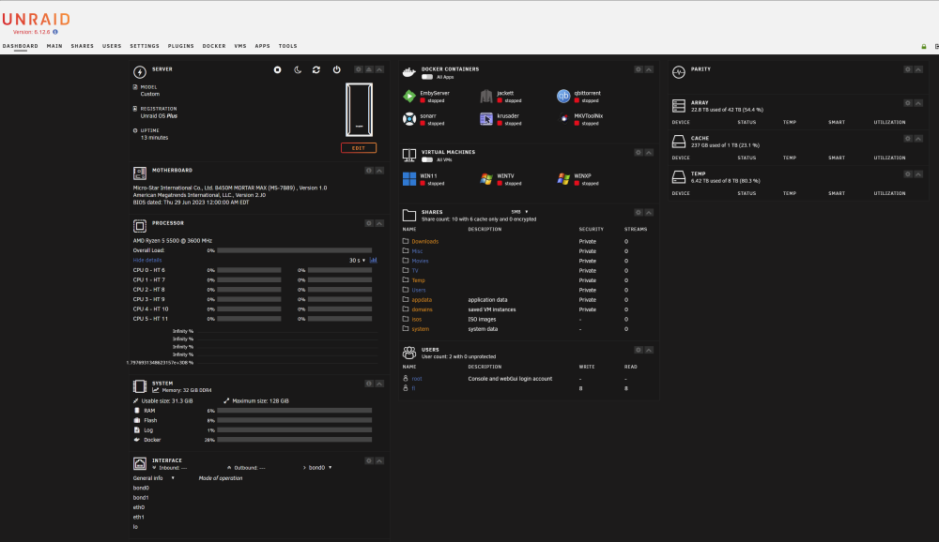Open the krusader container icon
The image size is (939, 542).
coord(486,118)
